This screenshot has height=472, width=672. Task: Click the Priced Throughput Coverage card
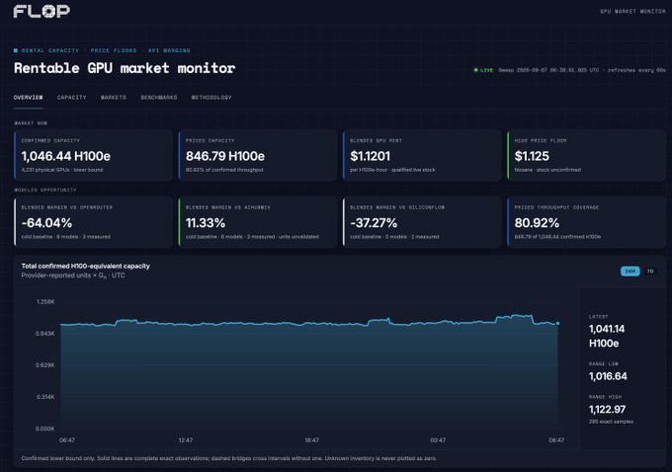[x=587, y=222]
